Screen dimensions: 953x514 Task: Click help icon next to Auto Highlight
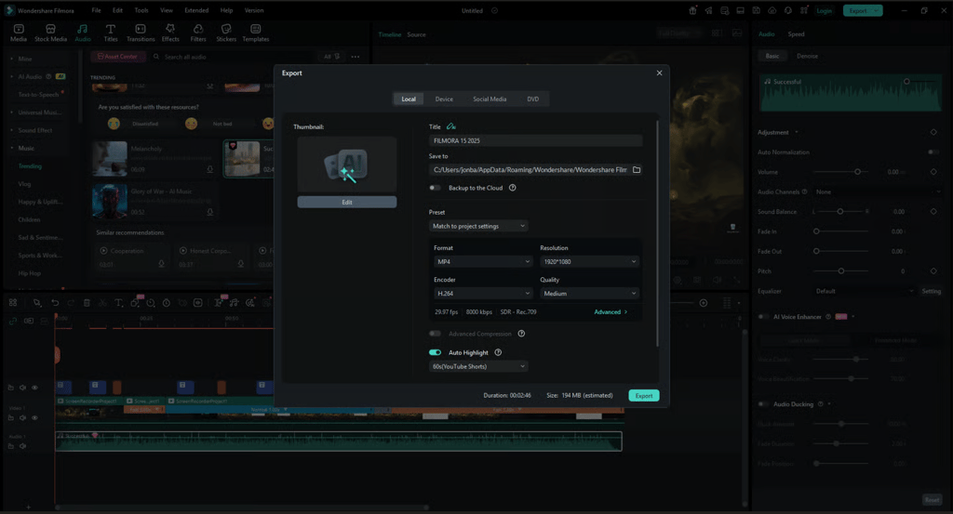pyautogui.click(x=499, y=352)
